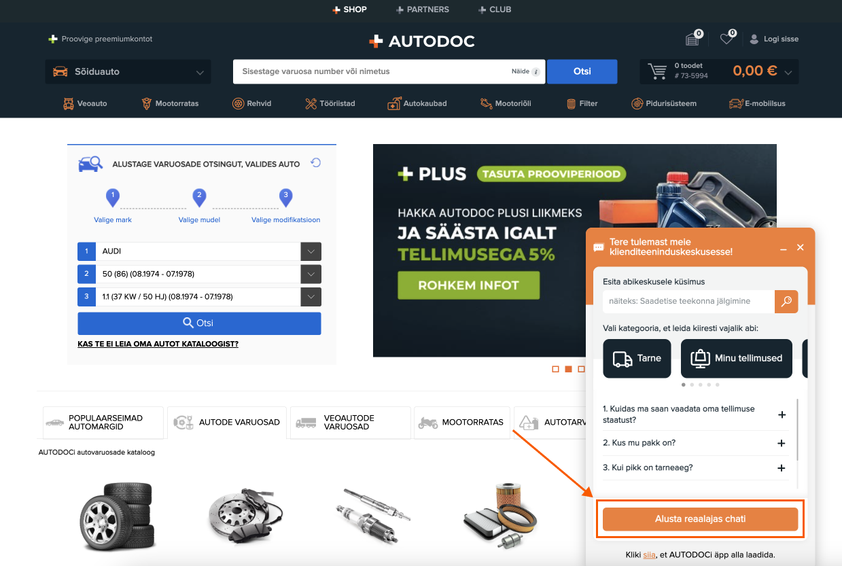Open the garage icon in the header

[692, 39]
